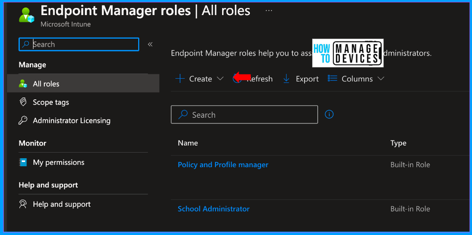Open My permissions menu item
This screenshot has height=235, width=472.
point(83,162)
